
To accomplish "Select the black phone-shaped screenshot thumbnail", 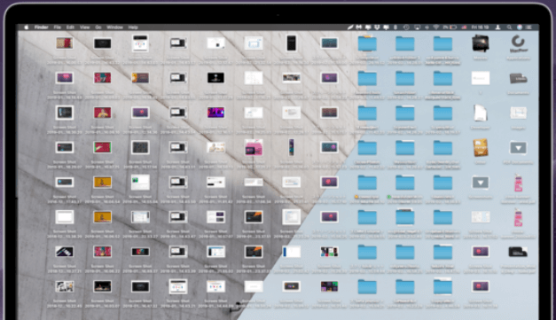I will (x=291, y=43).
